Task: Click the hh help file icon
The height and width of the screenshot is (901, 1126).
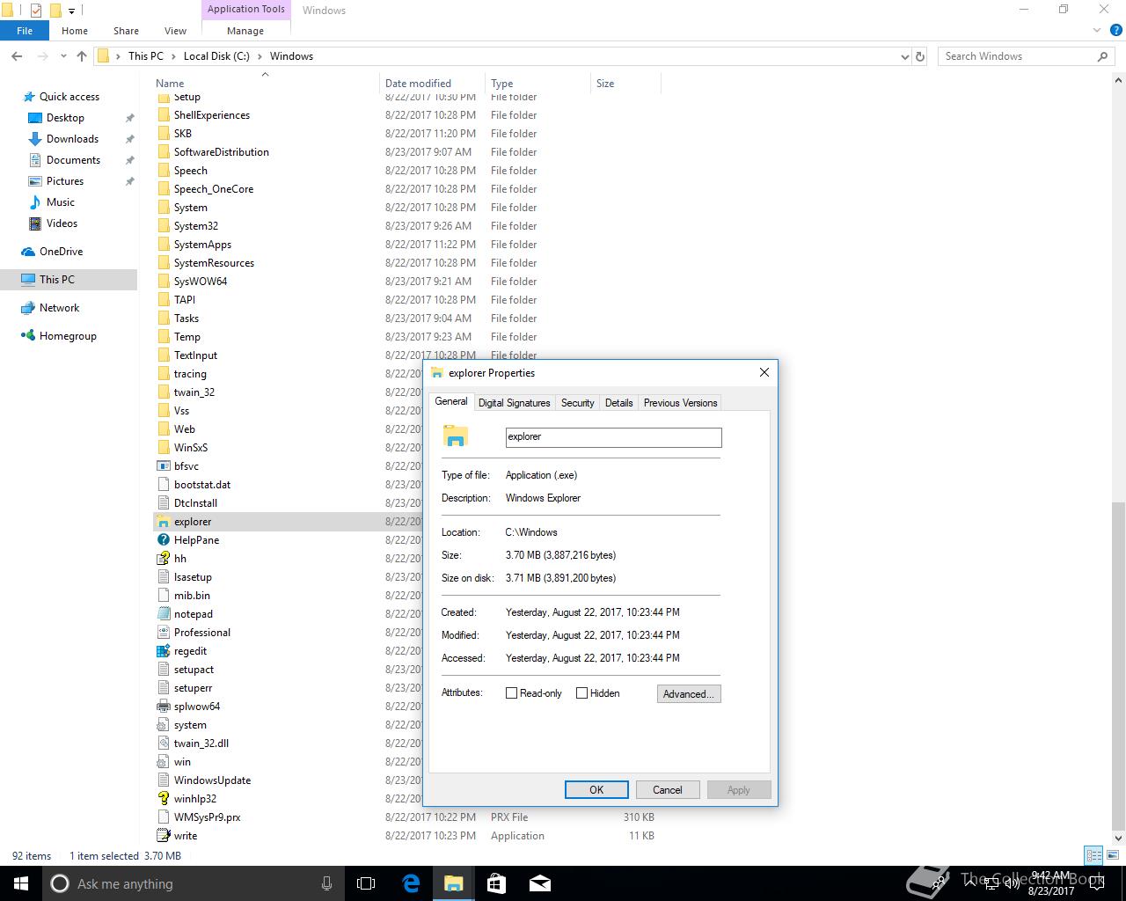Action: pyautogui.click(x=163, y=559)
